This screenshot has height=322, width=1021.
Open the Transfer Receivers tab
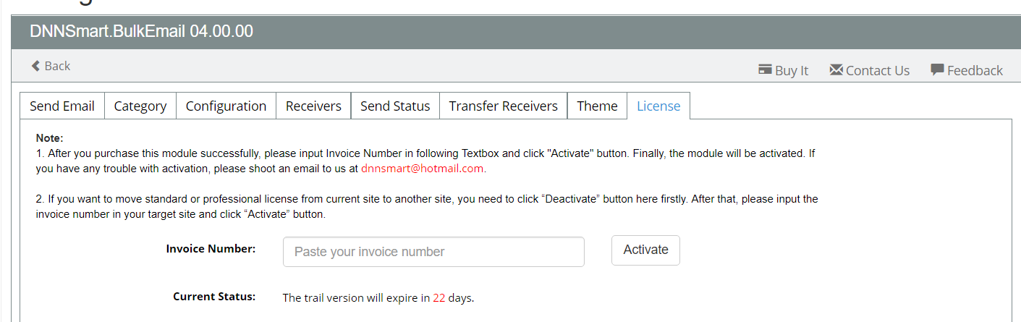(x=503, y=106)
